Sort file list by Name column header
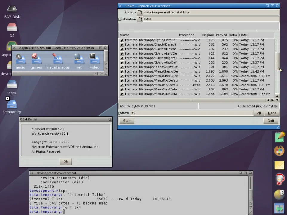This screenshot has height=215, width=287. click(148, 35)
